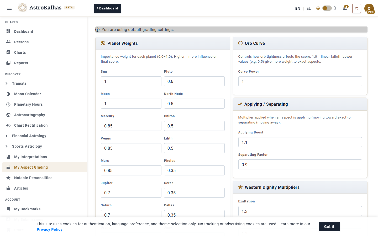Screen dimensions: 378x236
Task: Click the PRO user avatar
Action: [x=369, y=8]
